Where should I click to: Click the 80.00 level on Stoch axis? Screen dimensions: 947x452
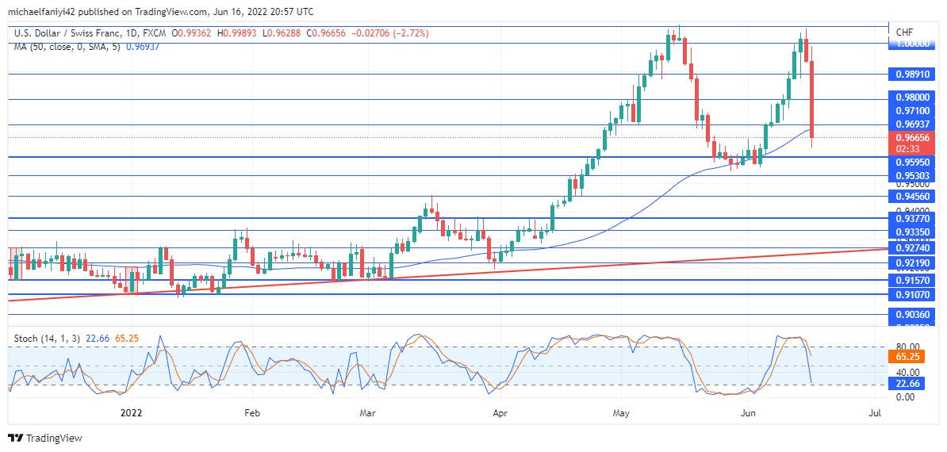(908, 347)
